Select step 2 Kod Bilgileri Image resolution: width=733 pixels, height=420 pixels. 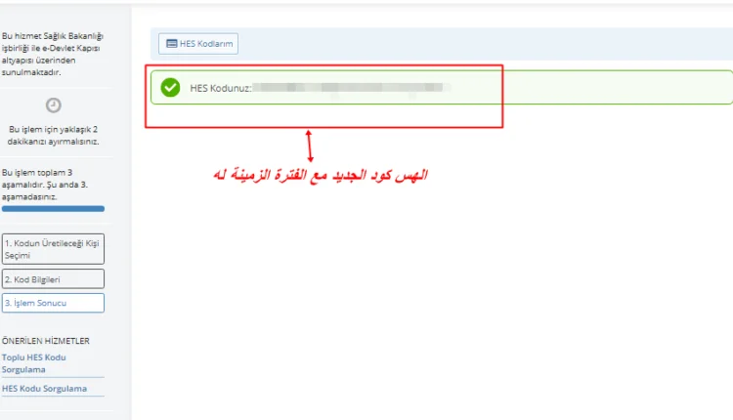tap(53, 279)
